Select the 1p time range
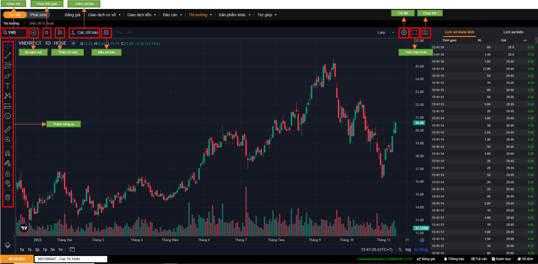 45,249
